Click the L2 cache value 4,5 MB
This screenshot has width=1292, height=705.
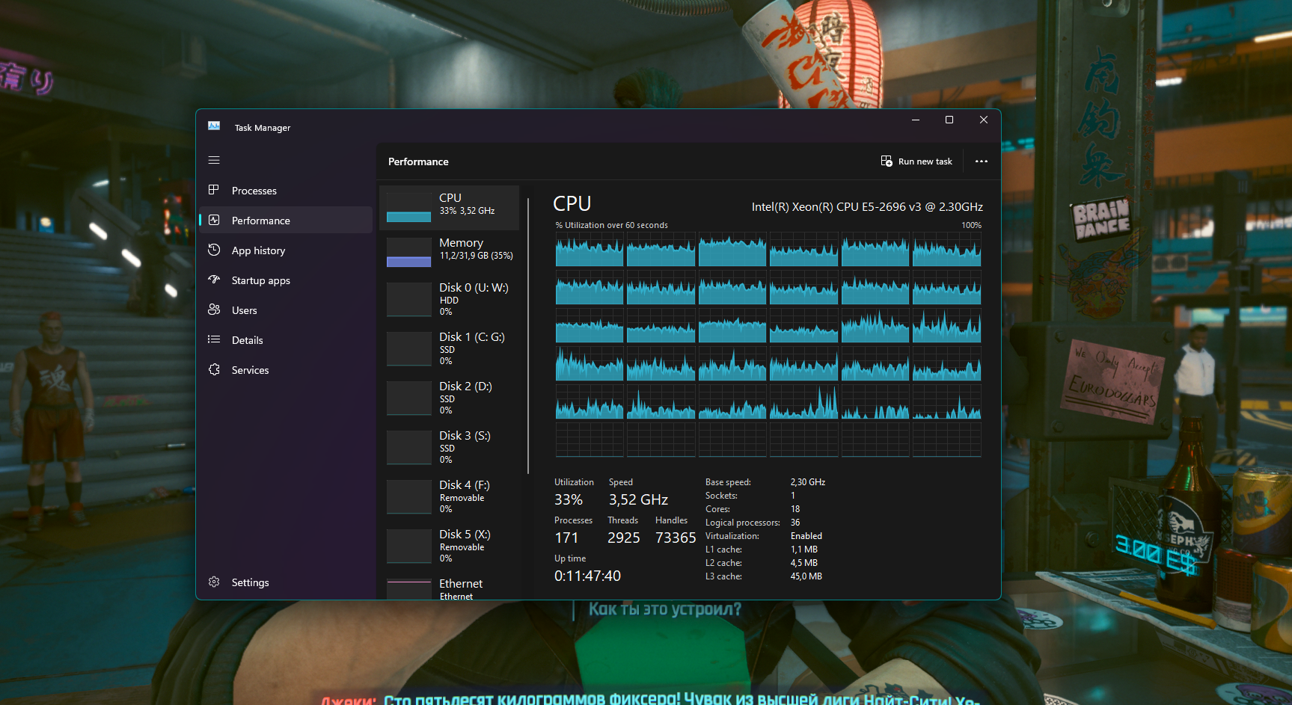[x=804, y=563]
